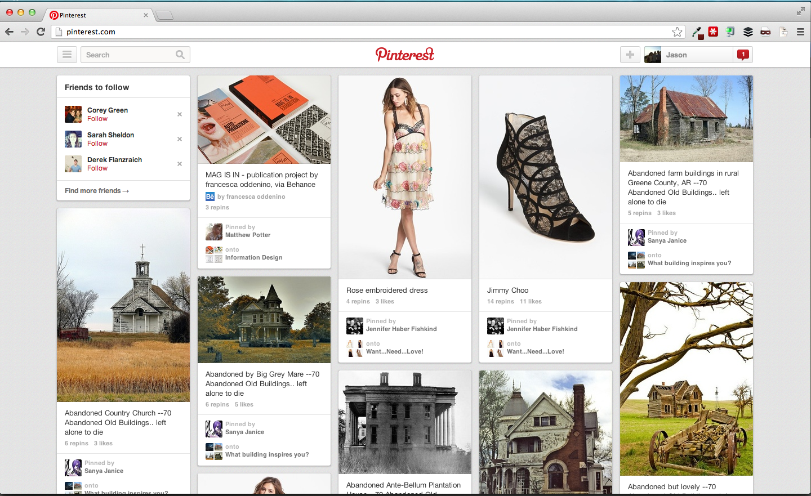Follow Derek Flanzraich
811x496 pixels.
pyautogui.click(x=97, y=168)
